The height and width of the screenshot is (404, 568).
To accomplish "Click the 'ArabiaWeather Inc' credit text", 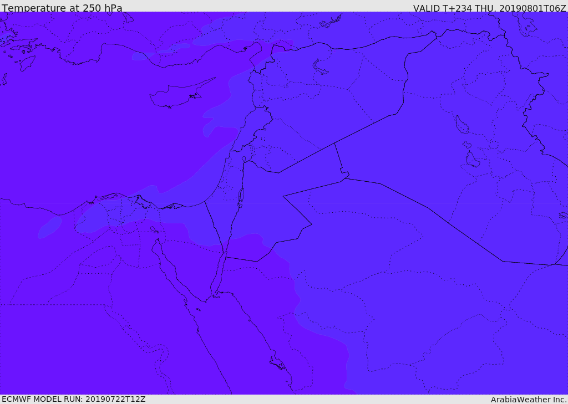I will point(529,400).
